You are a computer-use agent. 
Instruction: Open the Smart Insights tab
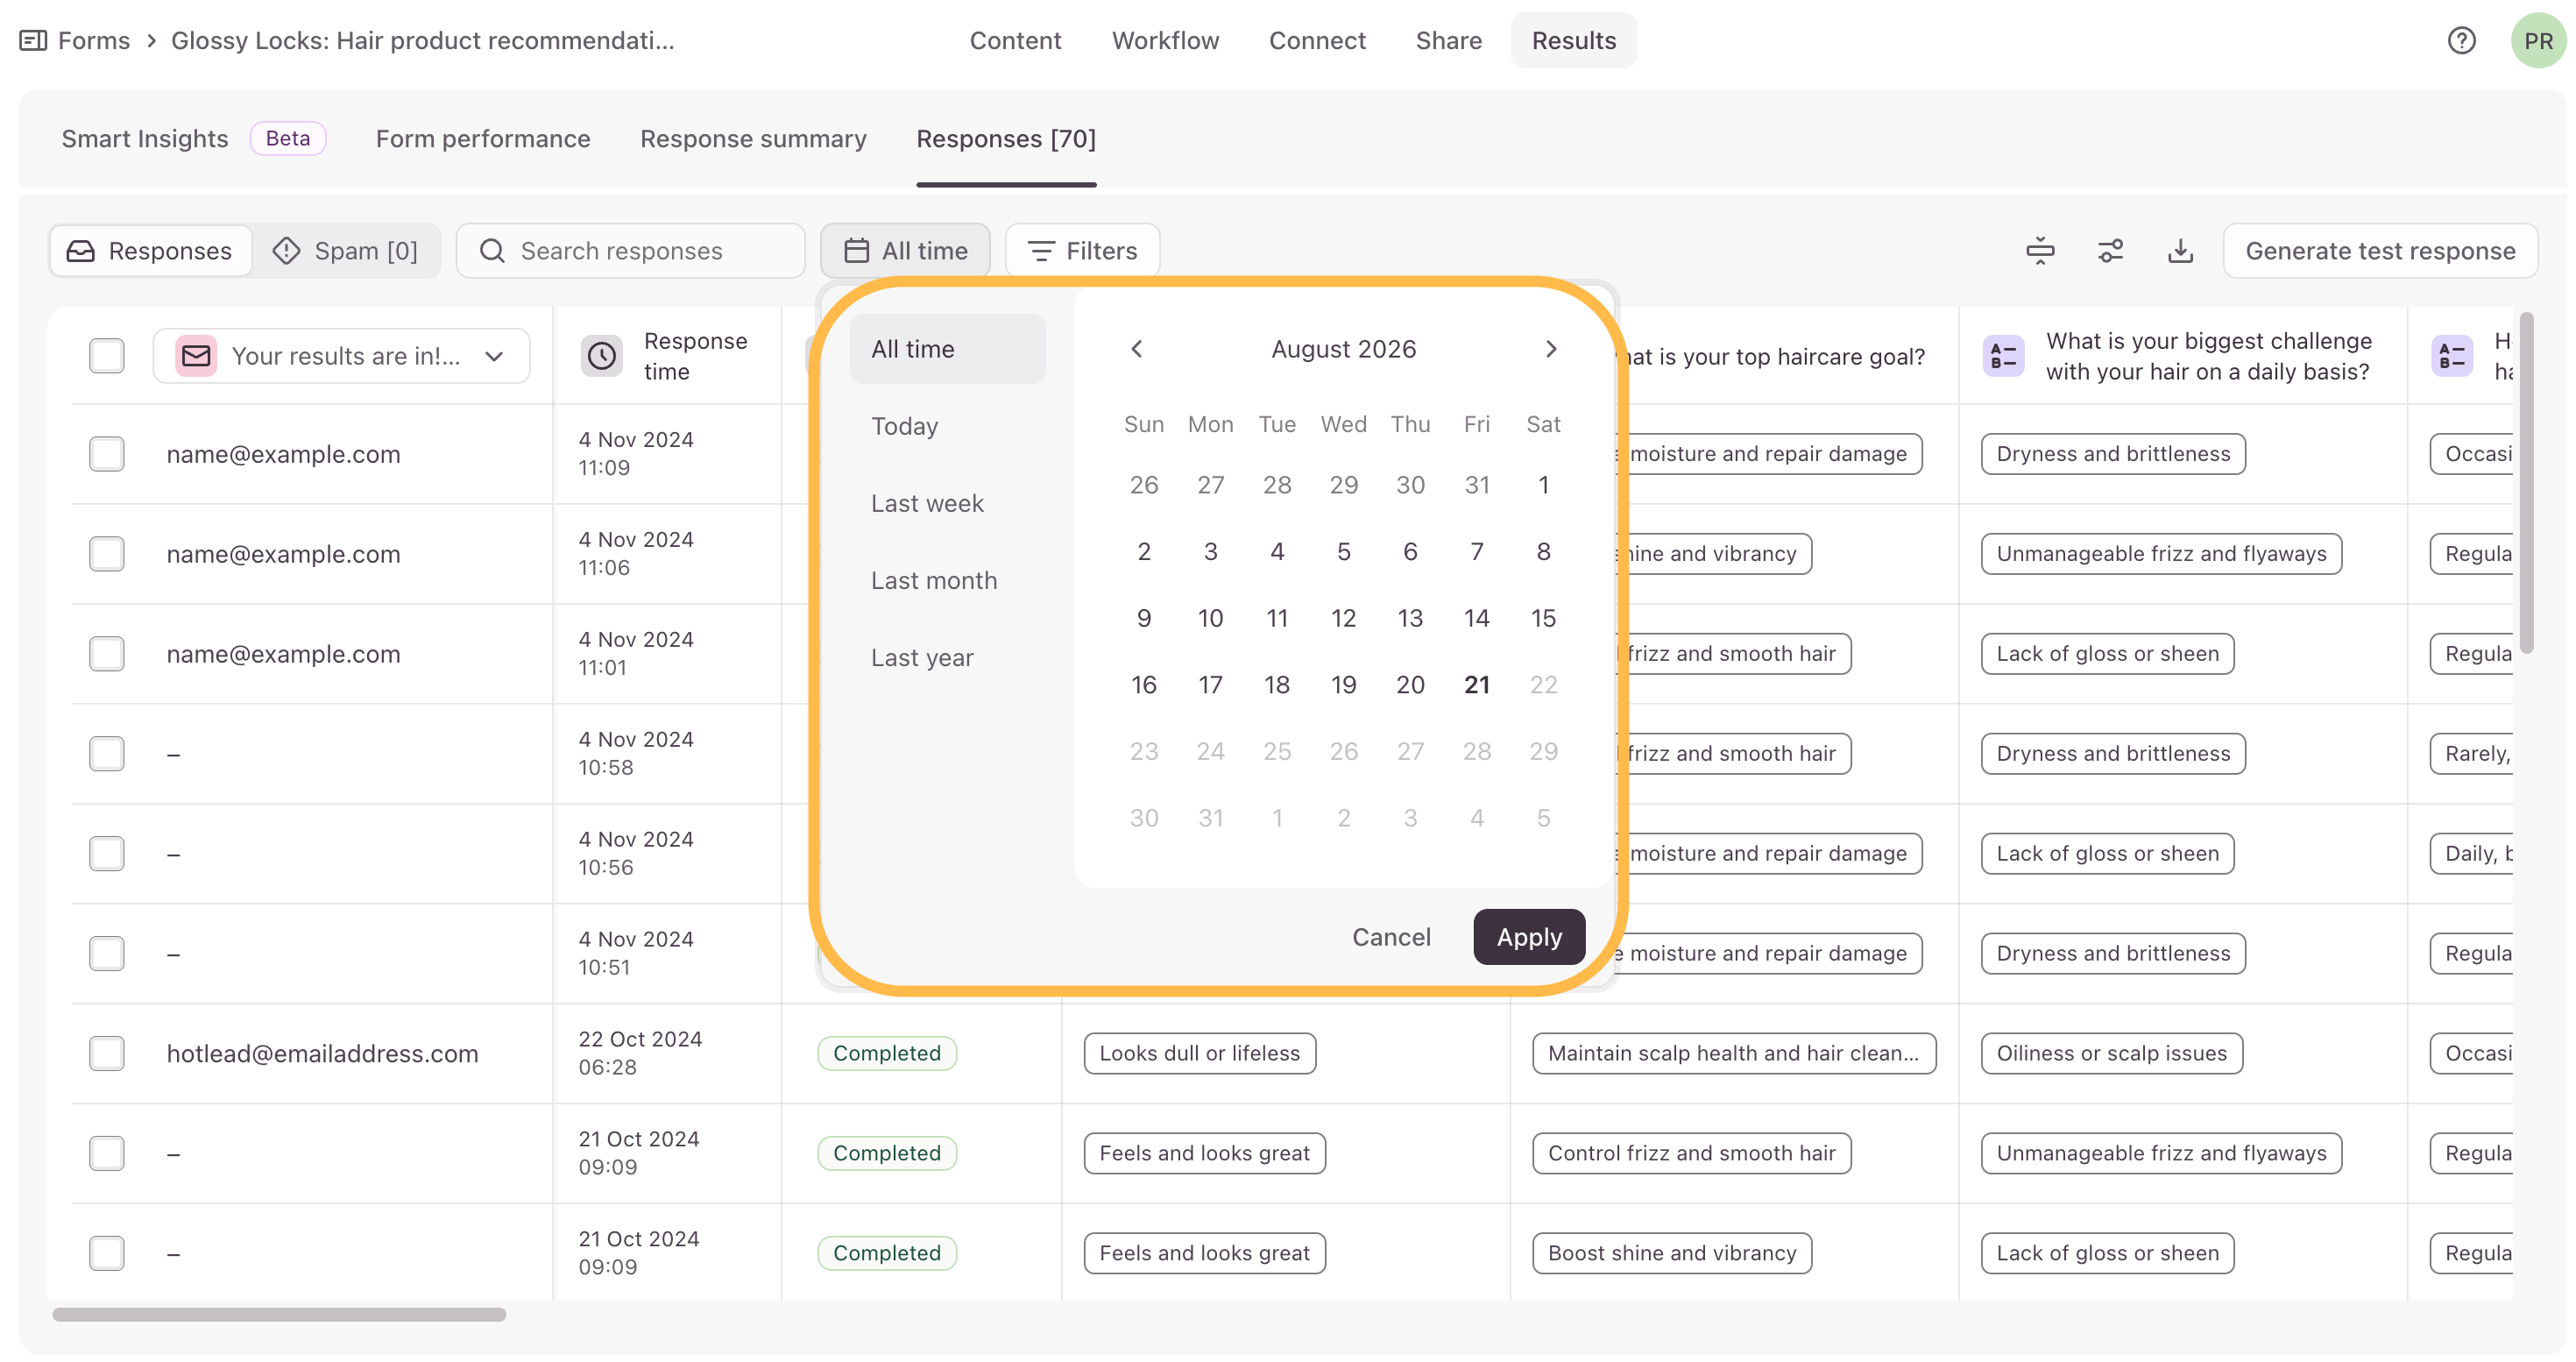pos(145,139)
